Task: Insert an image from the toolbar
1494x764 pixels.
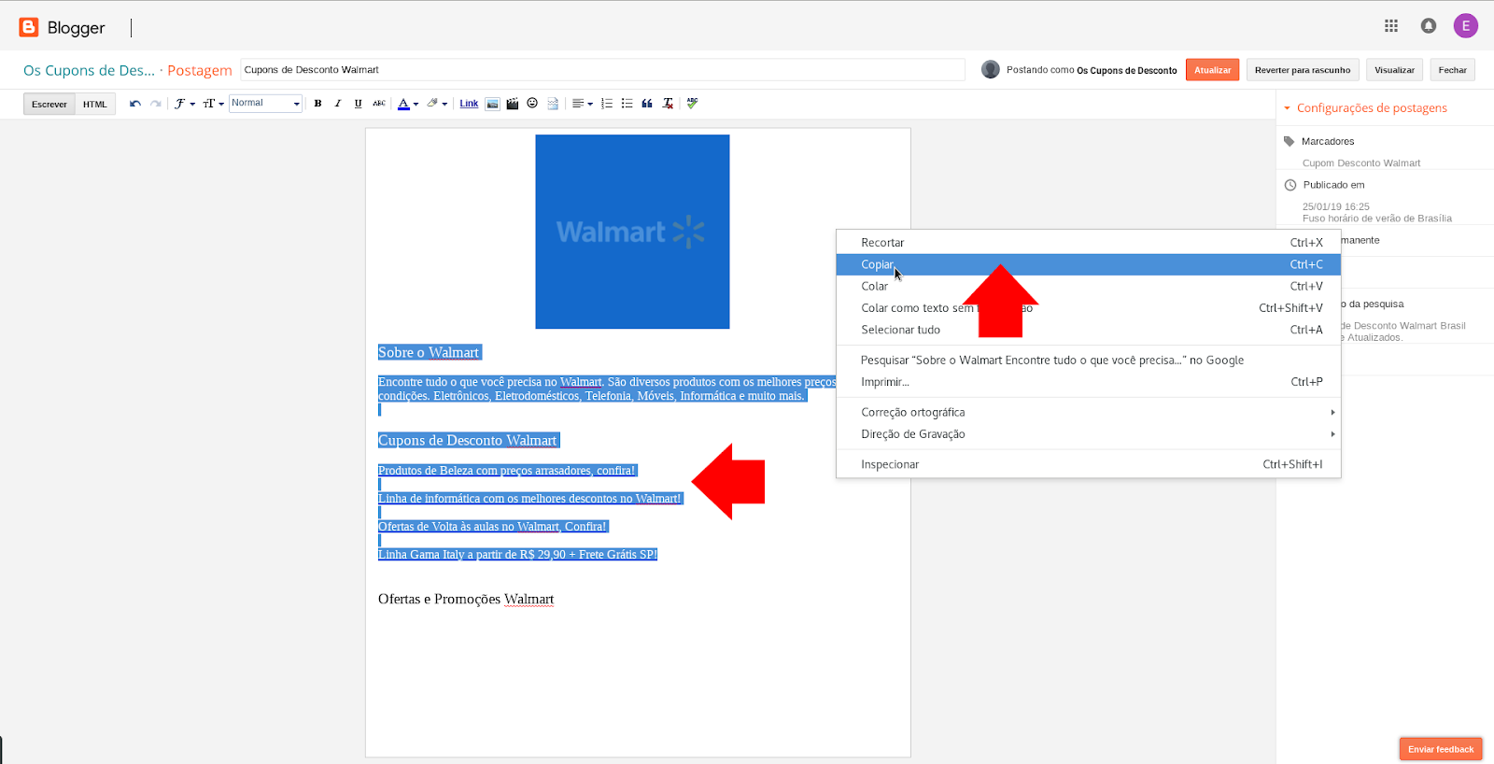Action: point(492,104)
